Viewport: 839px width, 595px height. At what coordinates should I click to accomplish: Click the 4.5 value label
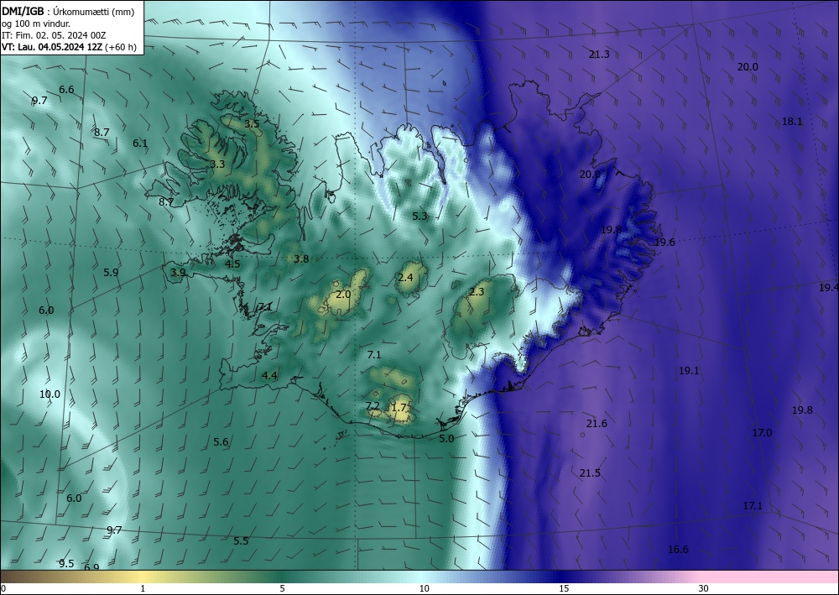[x=232, y=264]
